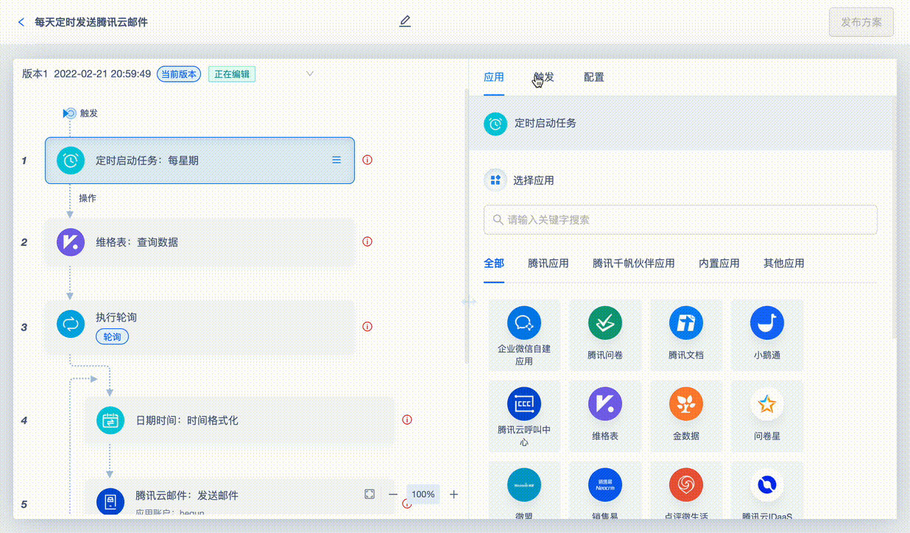Click the keyword search input field
Screen dimensions: 910x533
point(680,219)
